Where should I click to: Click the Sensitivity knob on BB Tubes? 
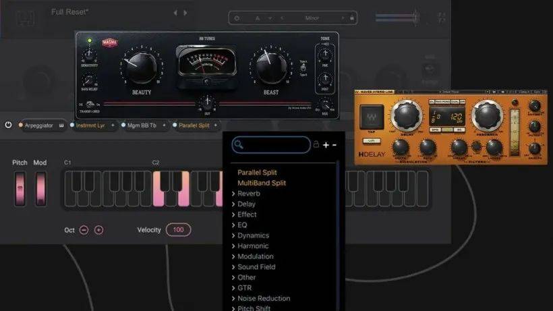(89, 55)
